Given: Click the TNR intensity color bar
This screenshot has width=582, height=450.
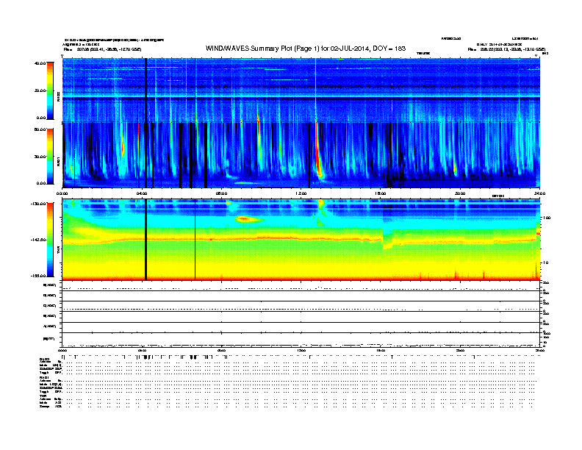Looking at the screenshot, I should [x=50, y=240].
